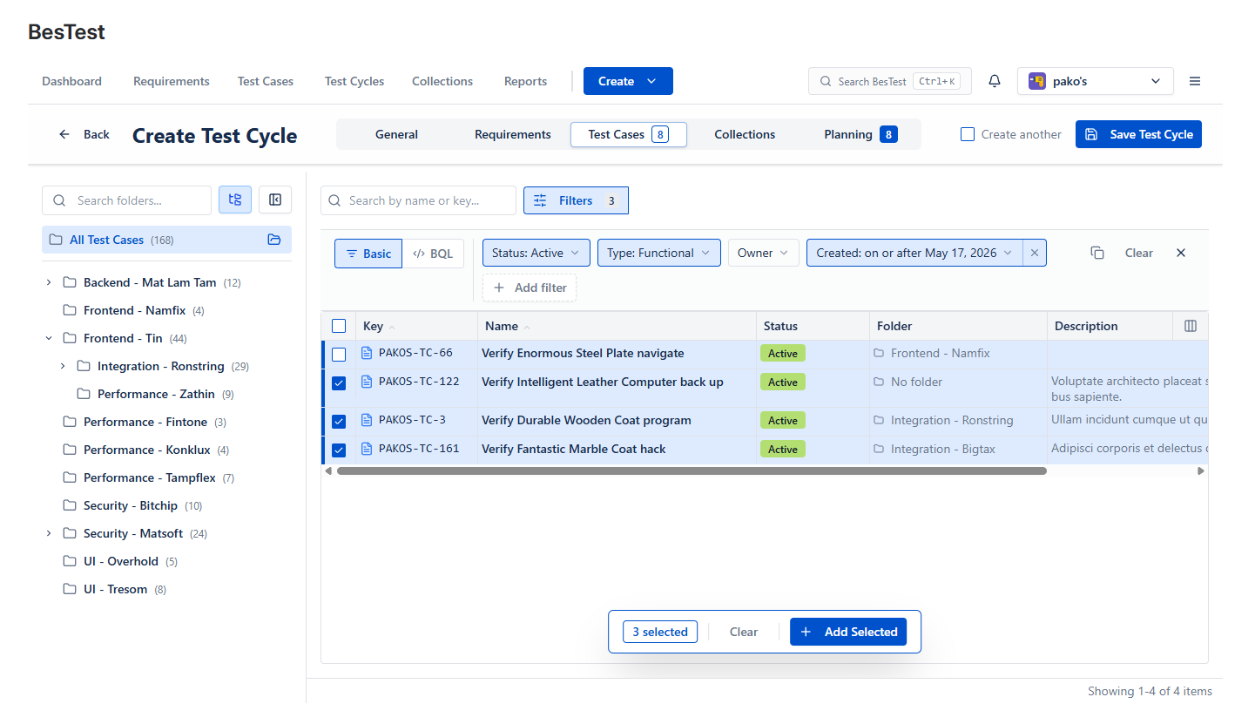This screenshot has height=704, width=1255.
Task: Click the horizontal table scrollbar
Action: pos(692,470)
